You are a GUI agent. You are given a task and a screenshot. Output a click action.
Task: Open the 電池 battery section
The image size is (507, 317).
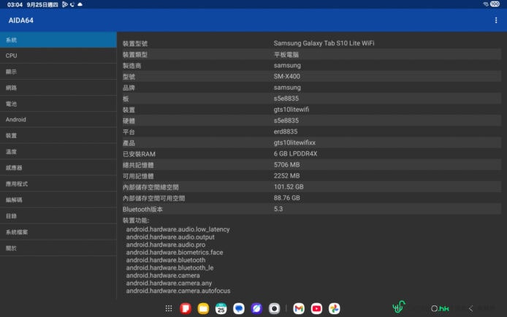(58, 104)
